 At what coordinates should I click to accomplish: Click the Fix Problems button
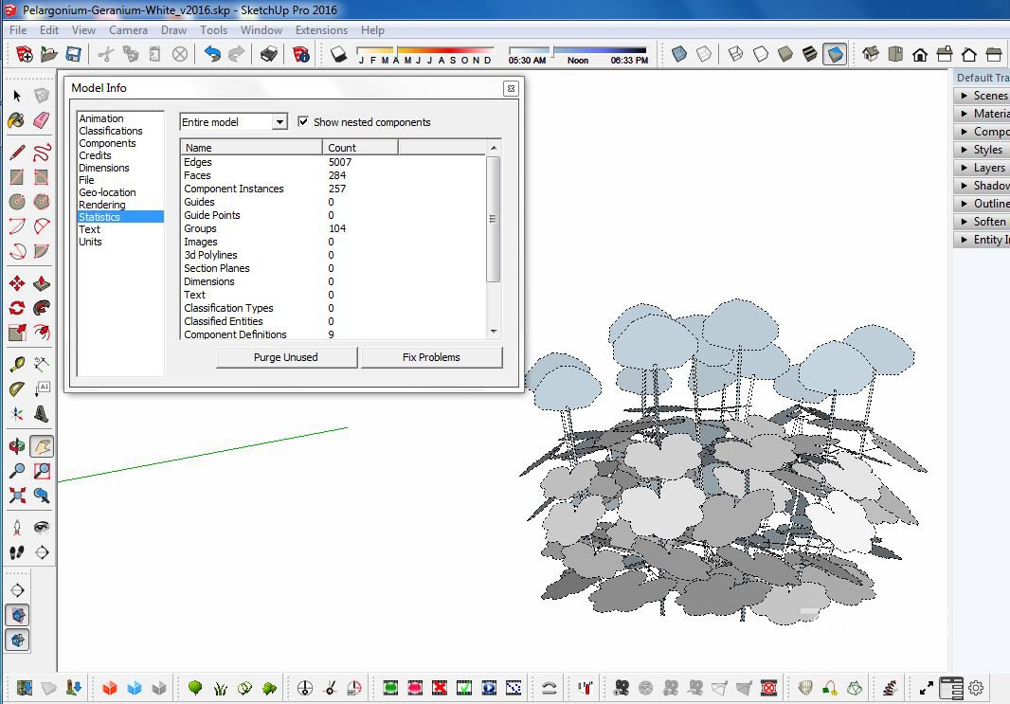click(431, 357)
